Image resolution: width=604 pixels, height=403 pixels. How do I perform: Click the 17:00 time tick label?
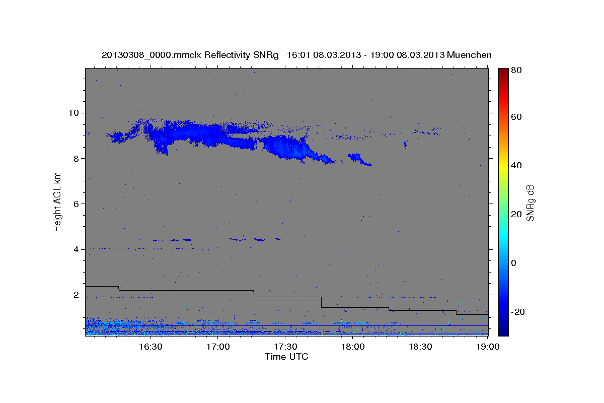pos(218,347)
